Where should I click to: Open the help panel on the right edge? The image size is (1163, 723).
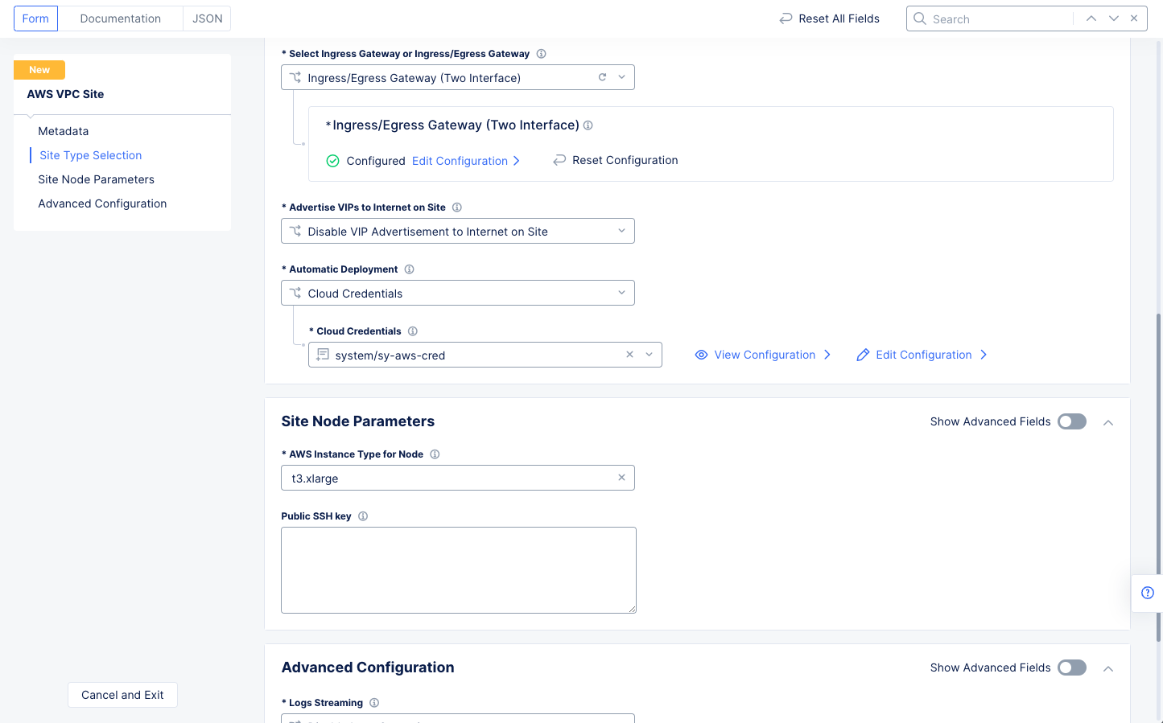click(1147, 593)
